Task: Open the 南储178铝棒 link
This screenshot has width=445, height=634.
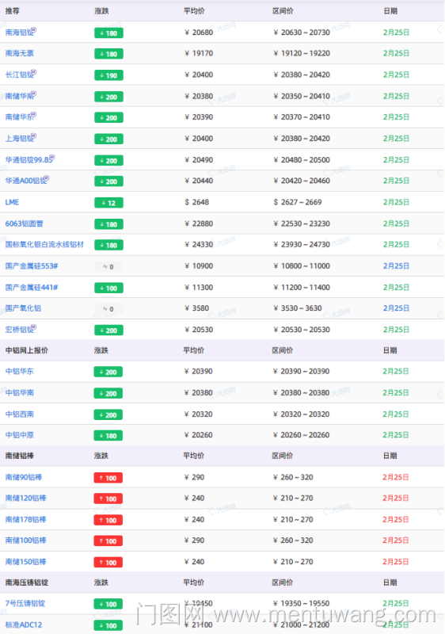Action: point(25,520)
